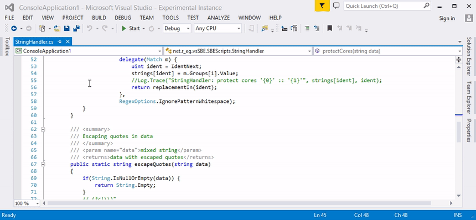Open the New Project dropdown arrow
The height and width of the screenshot is (220, 476).
[x=49, y=29]
